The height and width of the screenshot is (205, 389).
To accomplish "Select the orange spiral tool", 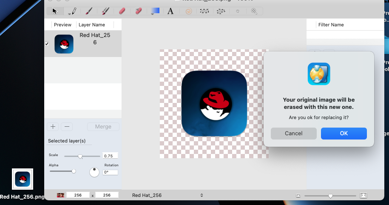I will coord(188,11).
